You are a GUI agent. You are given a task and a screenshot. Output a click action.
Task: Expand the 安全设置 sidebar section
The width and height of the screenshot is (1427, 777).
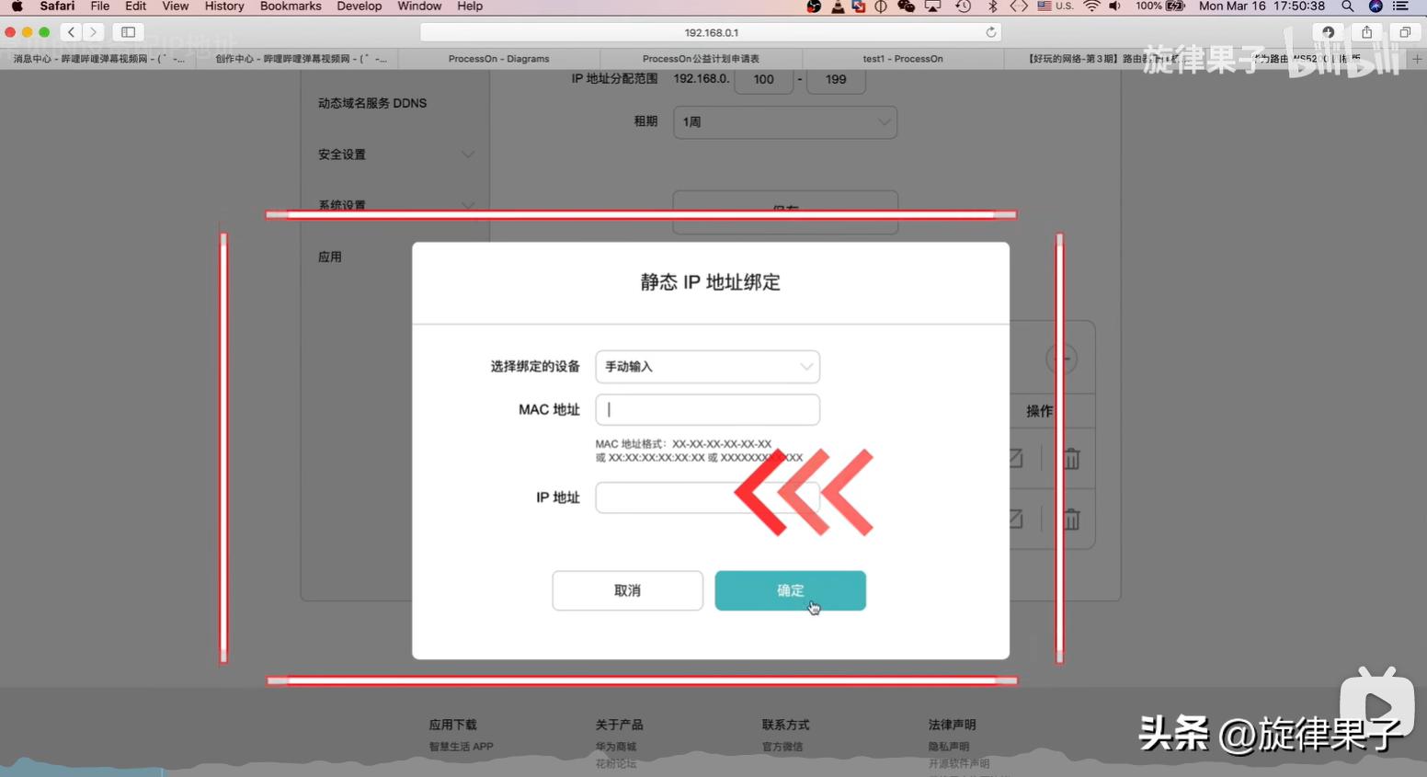tap(396, 154)
